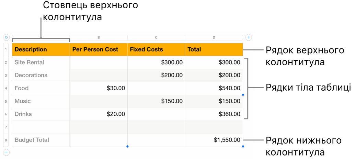This screenshot has height=160, width=356.
Task: Click the blue handle on table's bottom edge
Action: (x=127, y=147)
